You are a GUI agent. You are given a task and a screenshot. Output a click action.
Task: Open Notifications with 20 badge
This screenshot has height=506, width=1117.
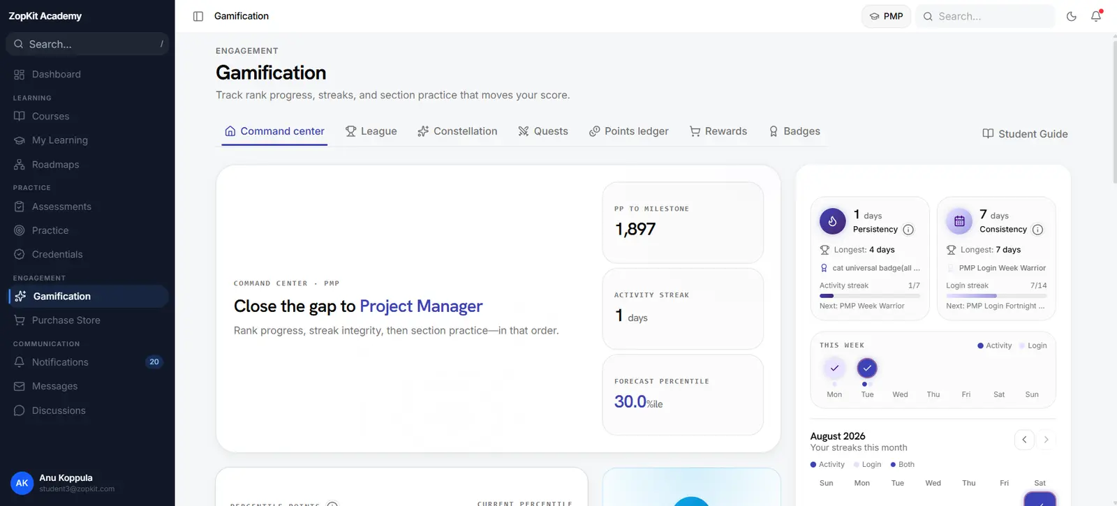(x=87, y=362)
